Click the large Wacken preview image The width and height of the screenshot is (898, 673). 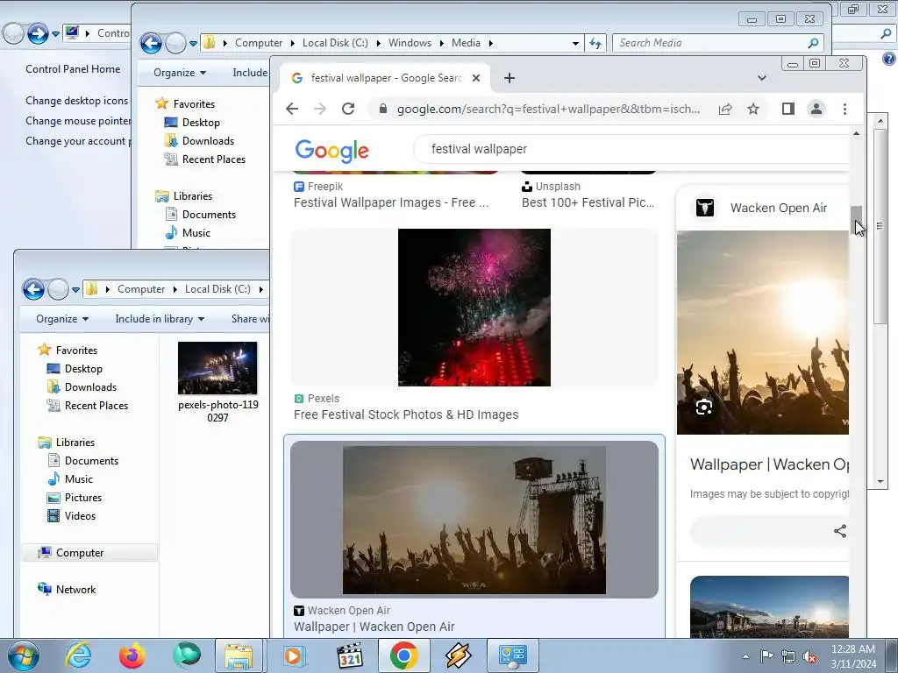pos(763,332)
